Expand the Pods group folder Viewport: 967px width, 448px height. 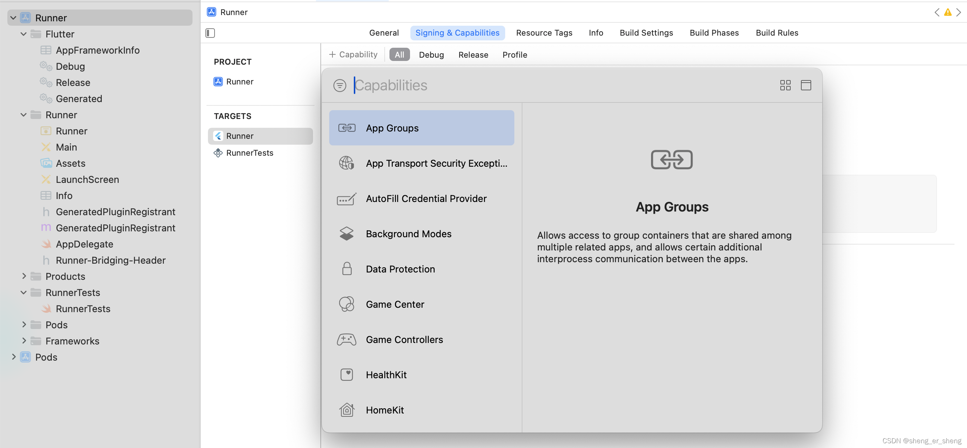[23, 325]
